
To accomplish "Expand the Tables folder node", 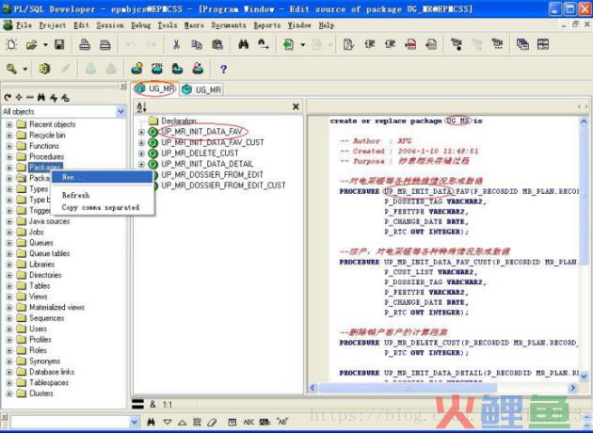I will (x=9, y=286).
